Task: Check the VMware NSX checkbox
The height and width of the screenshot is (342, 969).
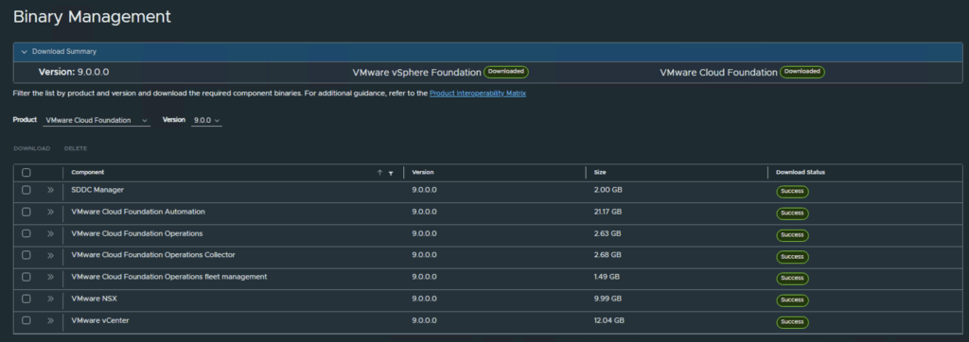Action: pos(26,299)
